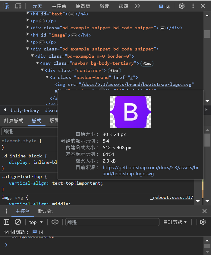Screen dimensions: 211x255
Task: Create a live expression with eye icon
Action: click(x=55, y=222)
